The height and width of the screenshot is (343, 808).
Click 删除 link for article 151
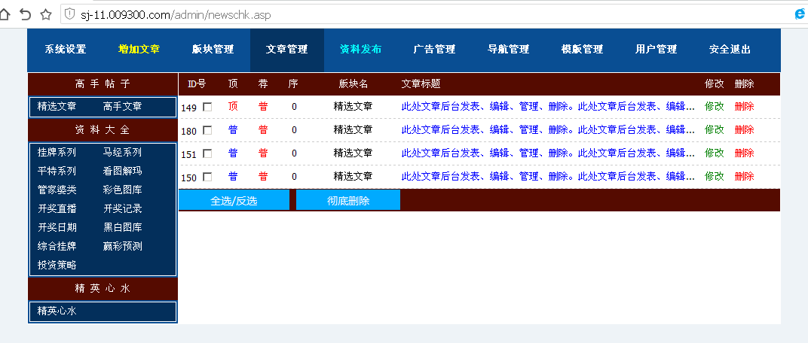tap(744, 153)
